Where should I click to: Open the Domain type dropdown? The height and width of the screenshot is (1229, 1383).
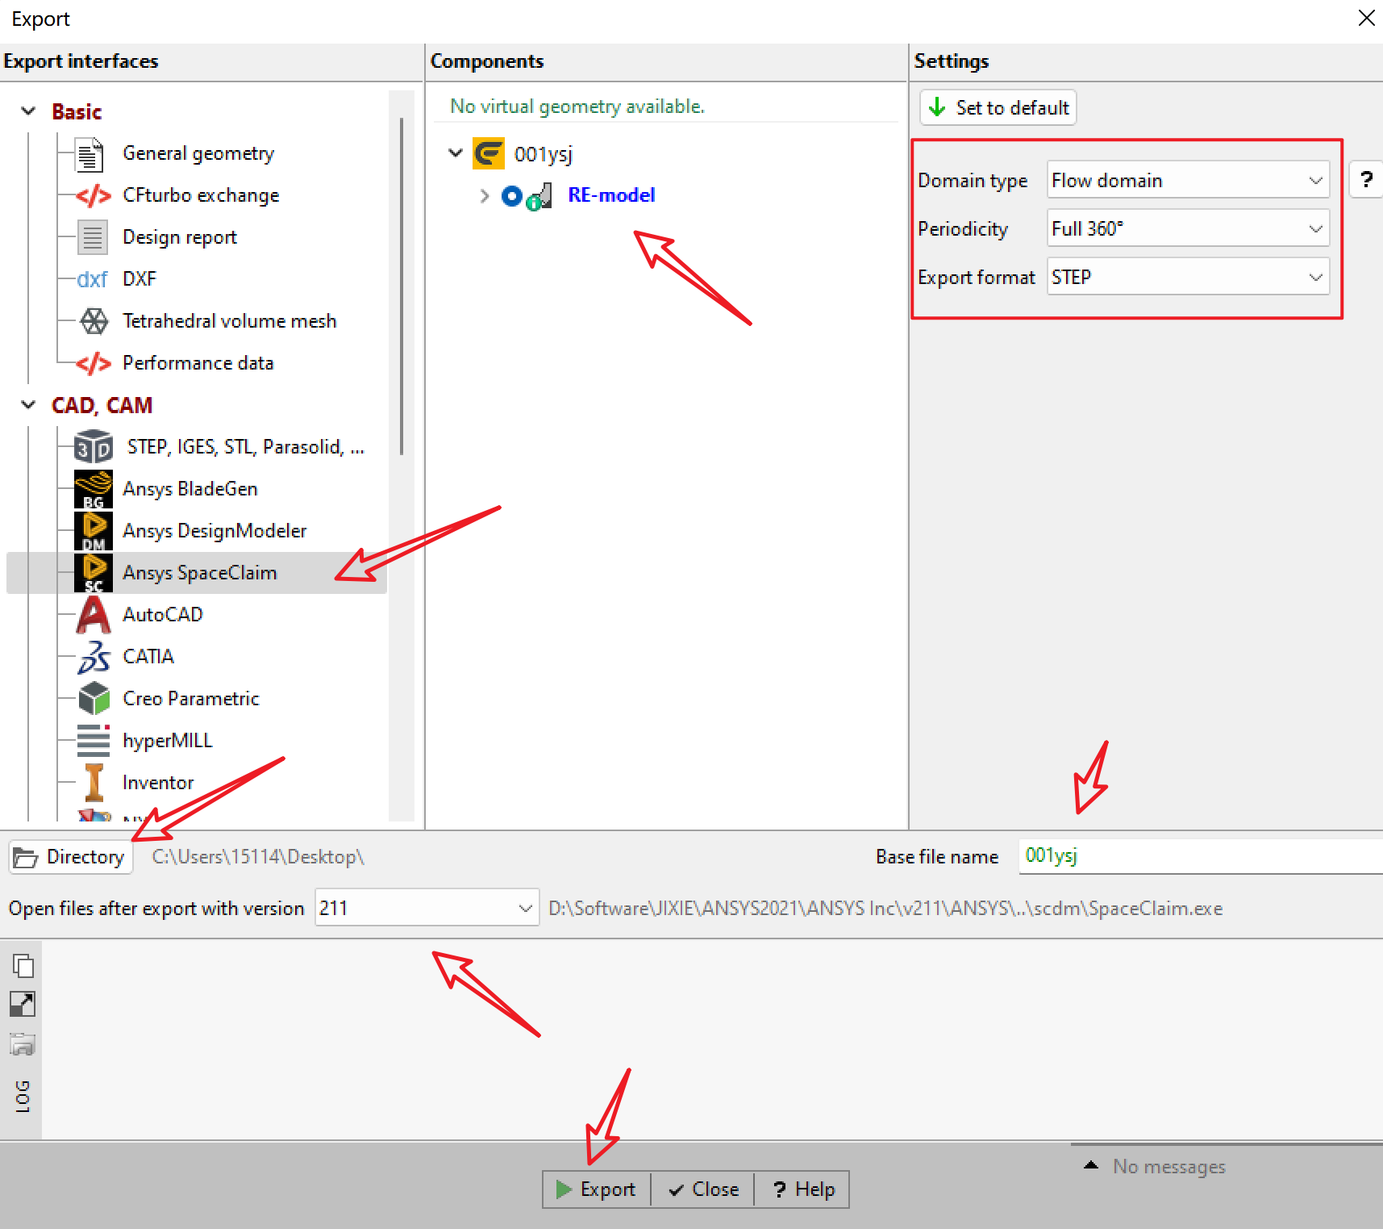click(x=1187, y=180)
